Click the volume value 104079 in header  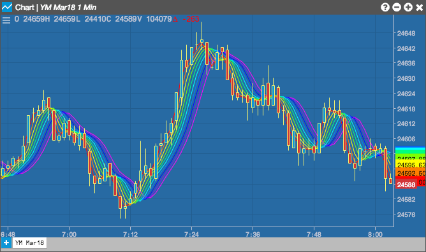(159, 19)
